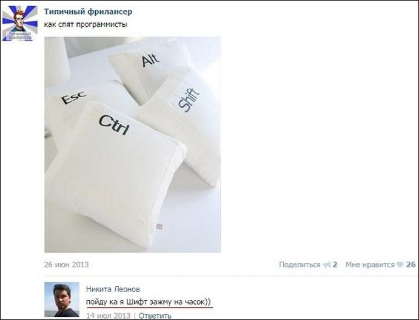The width and height of the screenshot is (419, 320).
Task: Click the like count 26
Action: tap(411, 265)
